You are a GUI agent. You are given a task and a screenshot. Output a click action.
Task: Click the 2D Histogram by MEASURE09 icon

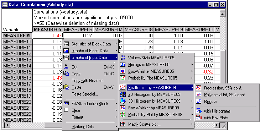click(x=123, y=94)
